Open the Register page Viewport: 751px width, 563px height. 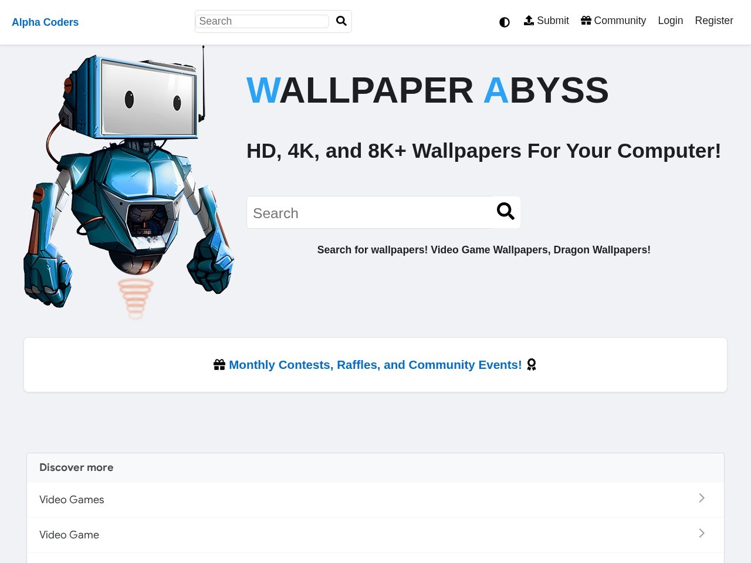click(713, 20)
